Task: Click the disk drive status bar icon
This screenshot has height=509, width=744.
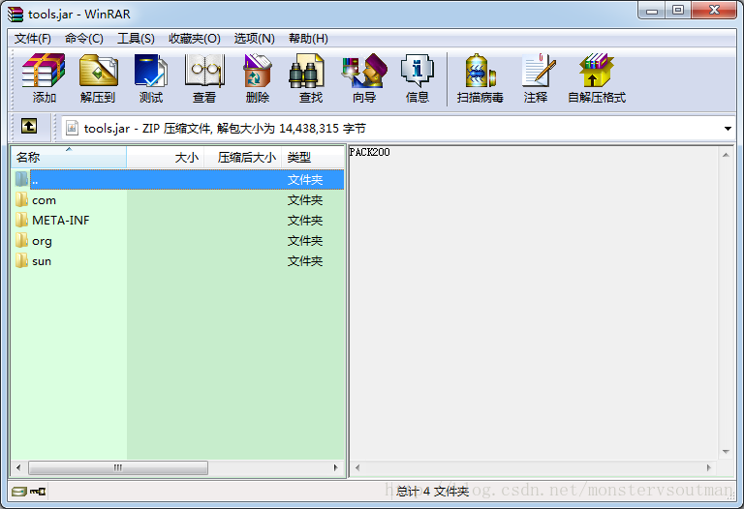Action: 19,492
